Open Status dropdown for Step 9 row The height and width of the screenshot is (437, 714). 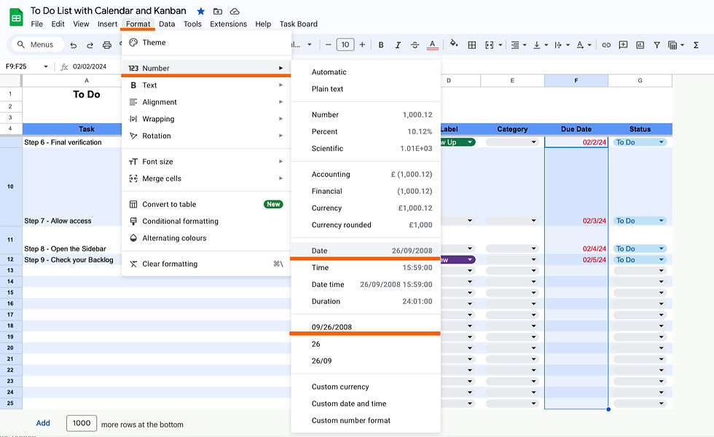pyautogui.click(x=662, y=260)
